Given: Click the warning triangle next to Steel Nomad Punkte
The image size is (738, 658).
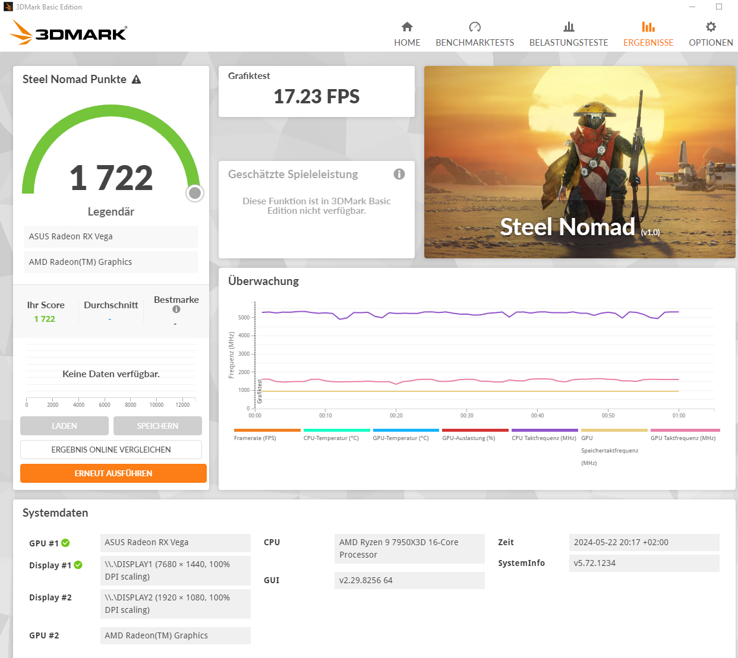Looking at the screenshot, I should click(x=136, y=80).
